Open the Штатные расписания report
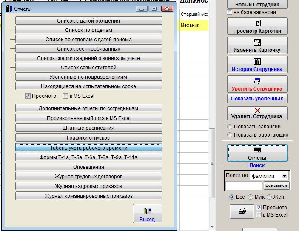The height and width of the screenshot is (231, 299). (x=89, y=128)
